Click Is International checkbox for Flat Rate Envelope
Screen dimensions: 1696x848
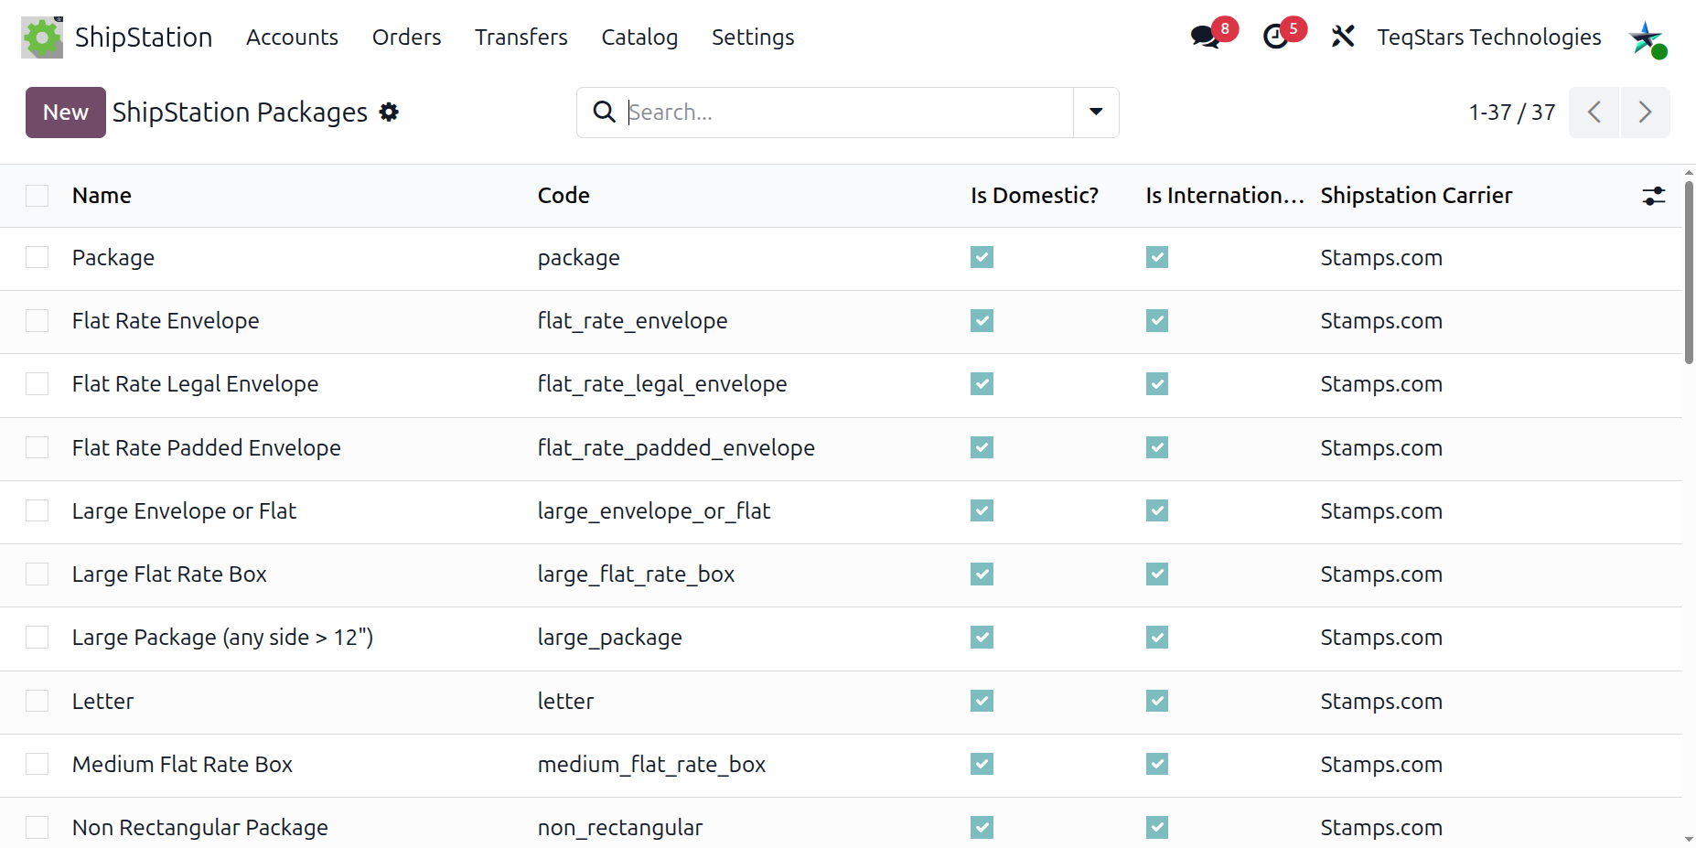[x=1157, y=320]
